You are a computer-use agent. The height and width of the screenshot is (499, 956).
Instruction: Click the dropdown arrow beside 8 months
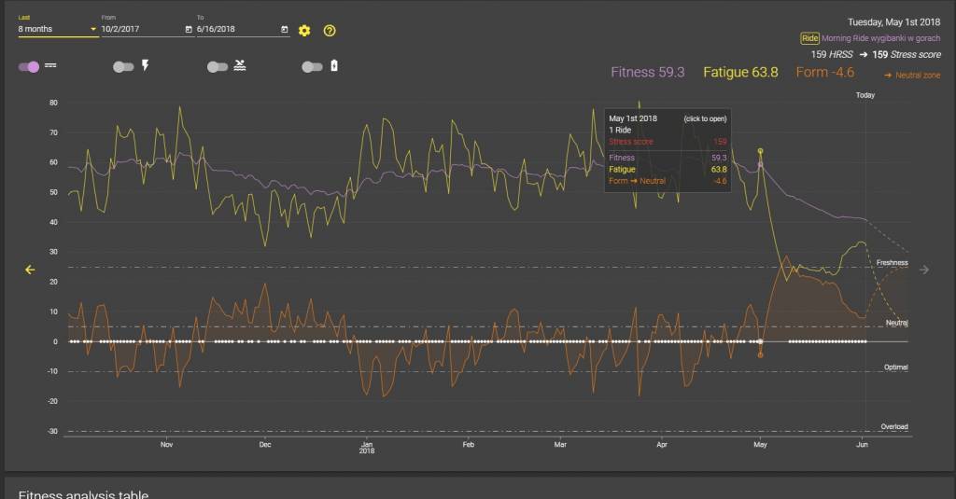(x=93, y=29)
